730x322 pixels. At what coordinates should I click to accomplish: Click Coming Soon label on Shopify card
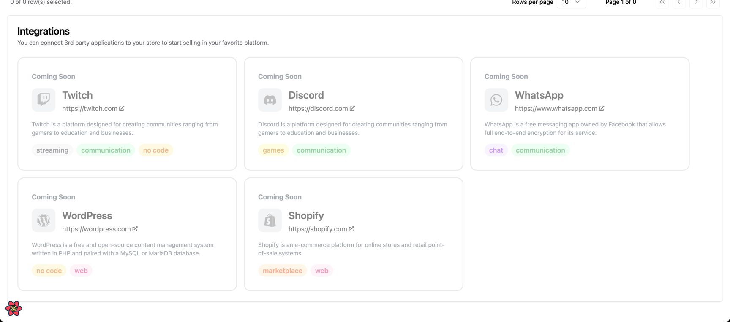coord(280,197)
